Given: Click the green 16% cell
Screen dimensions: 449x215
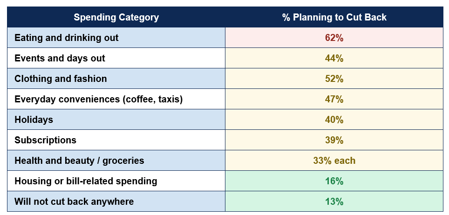Looking at the screenshot, I should tap(334, 181).
